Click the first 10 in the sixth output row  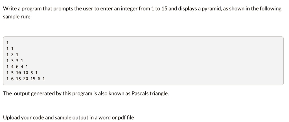point(18,73)
